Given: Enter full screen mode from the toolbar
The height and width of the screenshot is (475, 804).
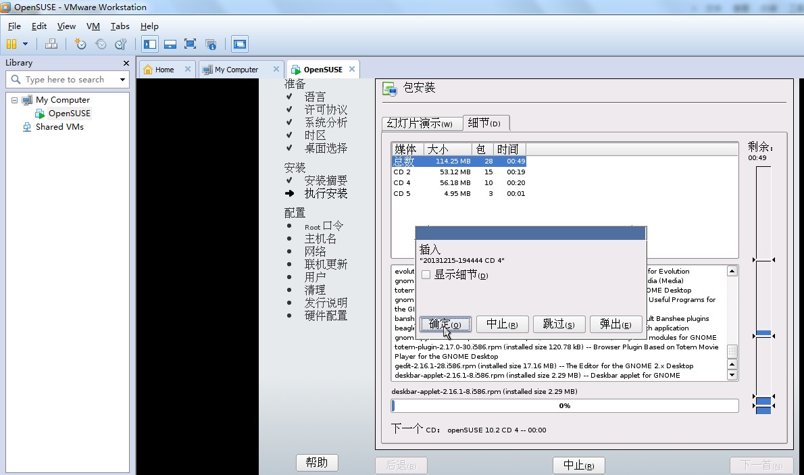Looking at the screenshot, I should (191, 44).
